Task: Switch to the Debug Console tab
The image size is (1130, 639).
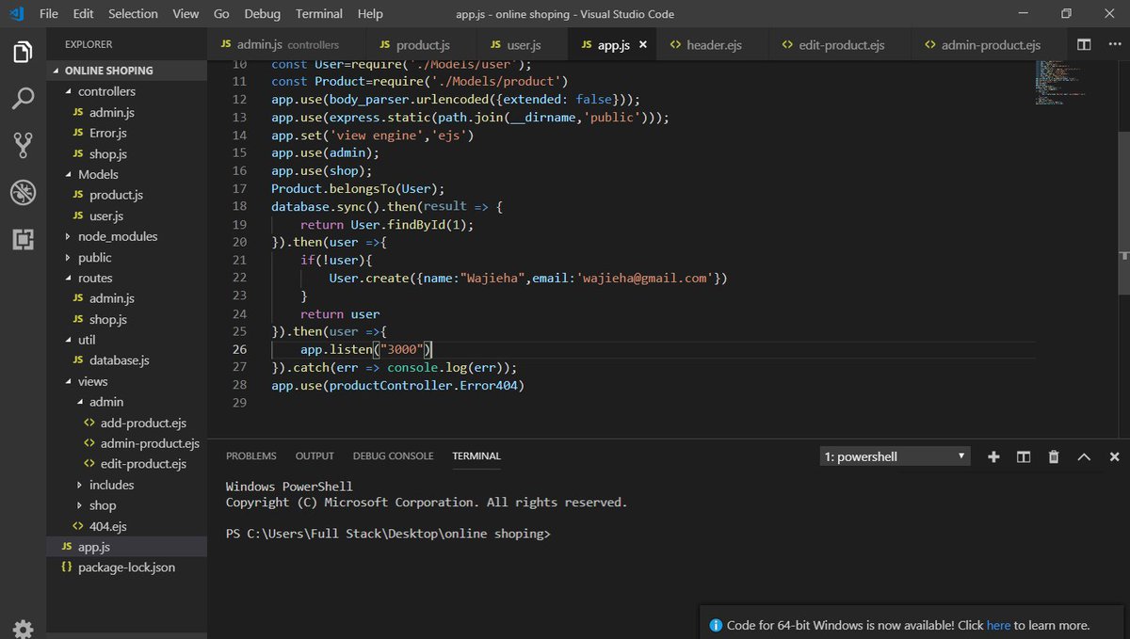Action: (393, 455)
